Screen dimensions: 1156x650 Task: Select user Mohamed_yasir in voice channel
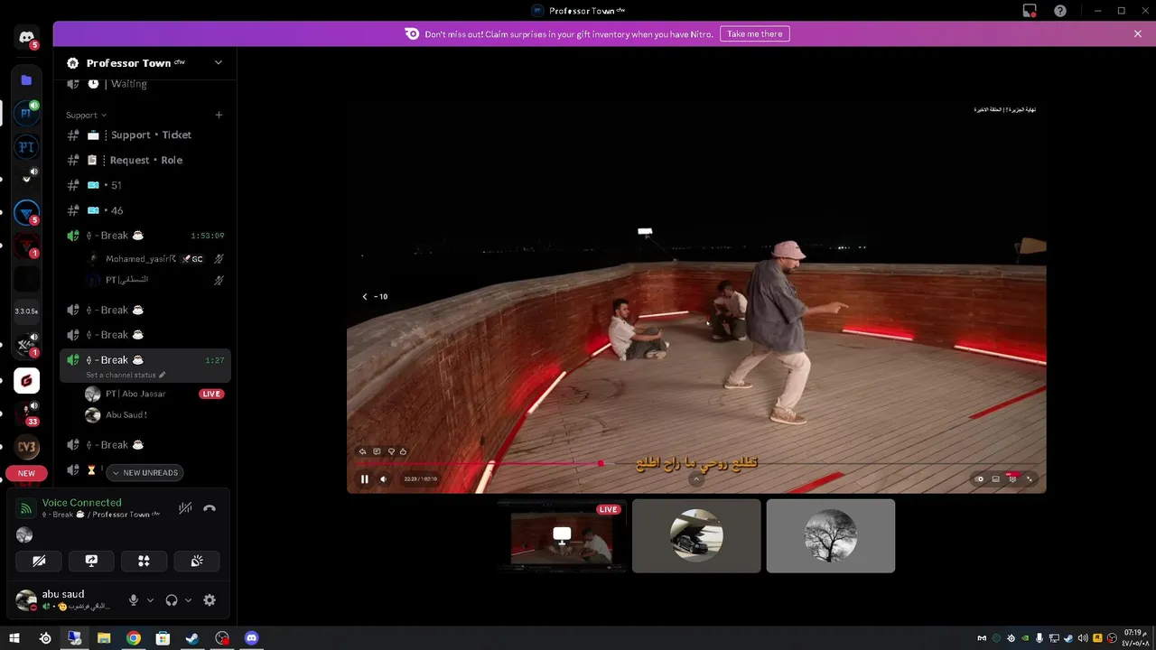pyautogui.click(x=154, y=259)
